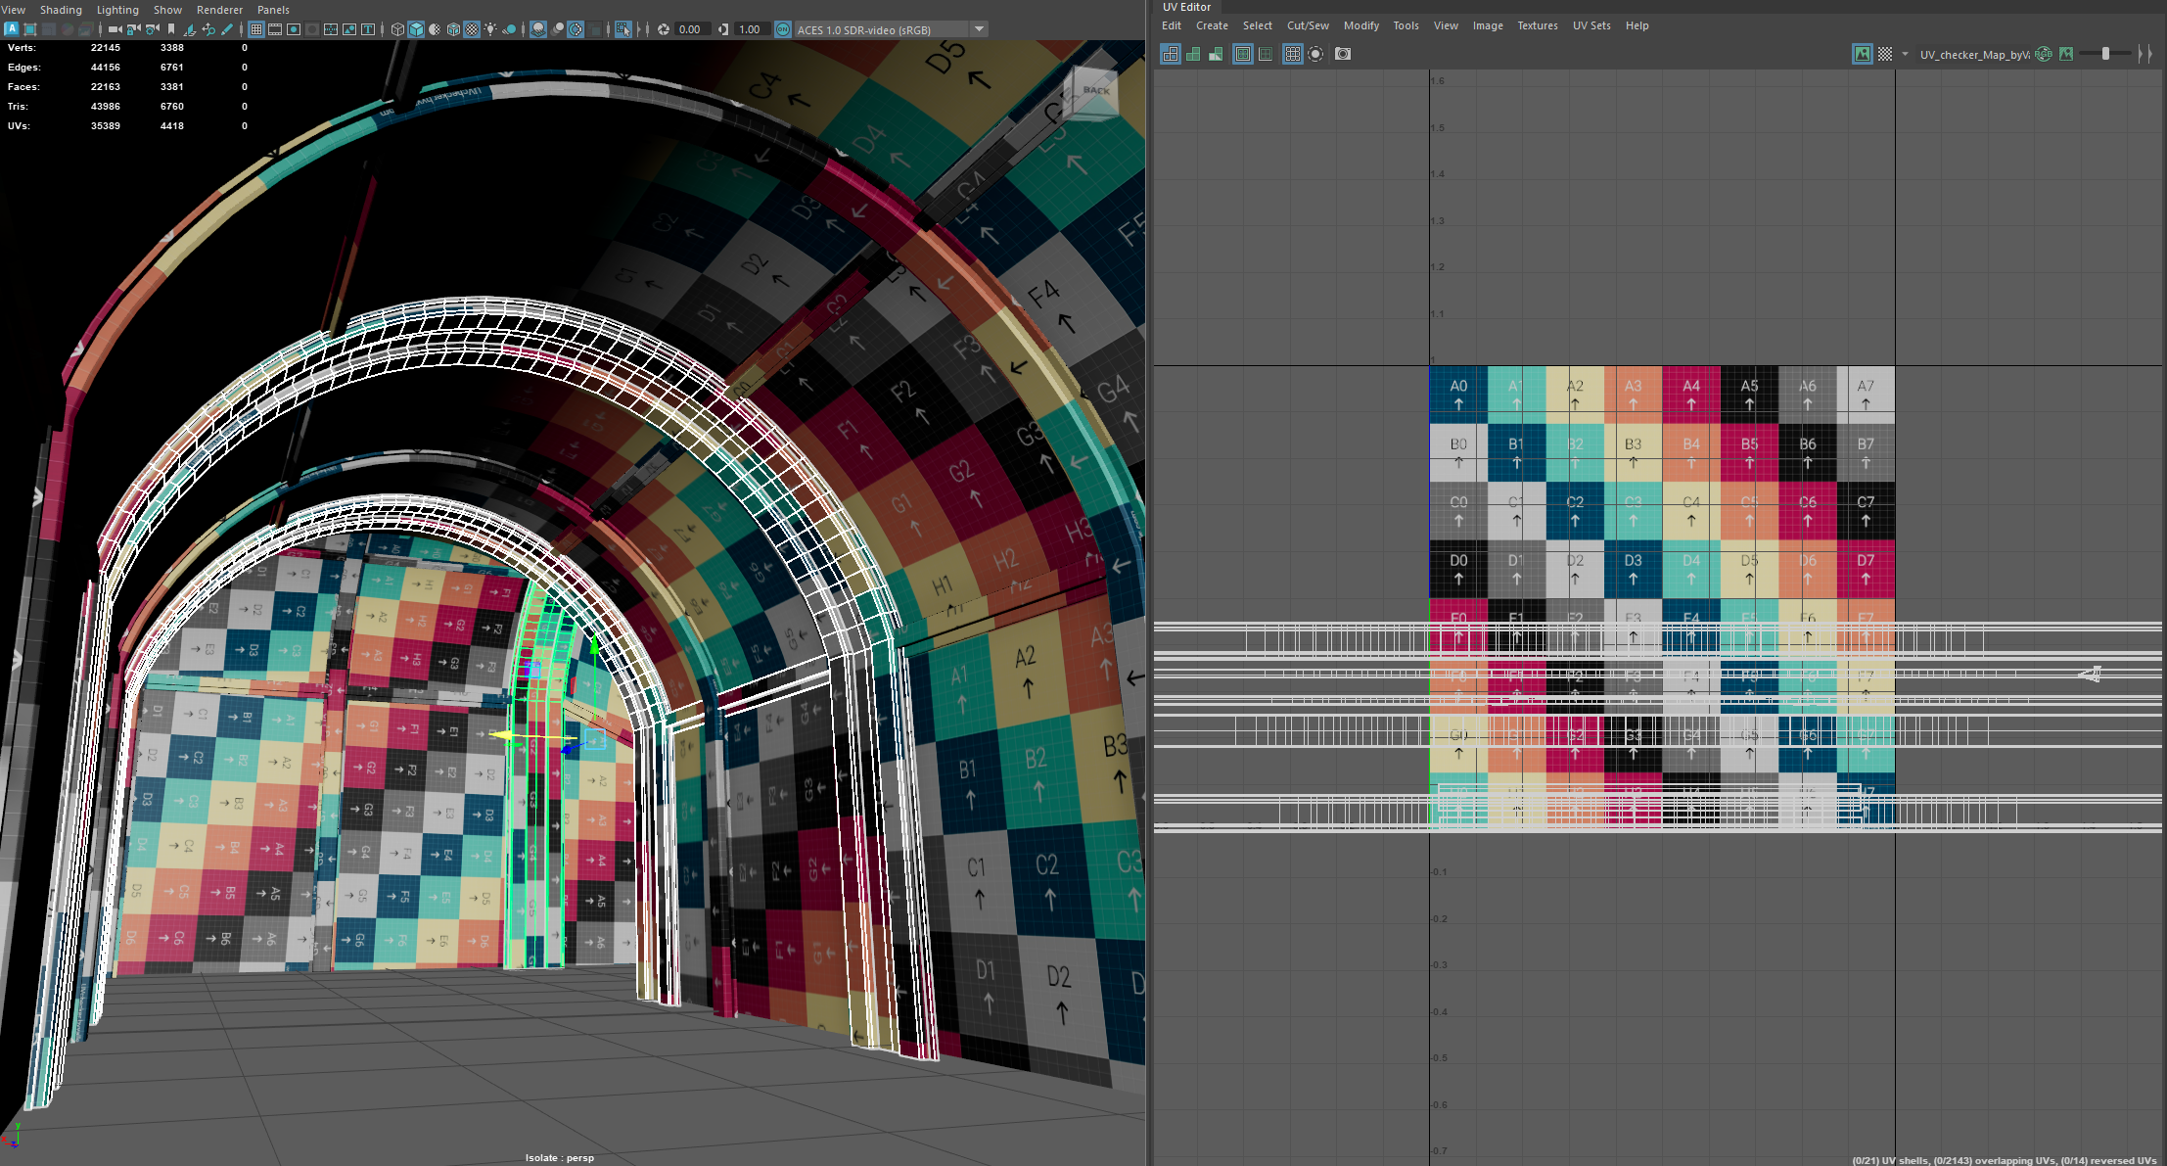Viewport: 2167px width, 1166px height.
Task: Toggle wireframe display cube icon
Action: point(397,29)
